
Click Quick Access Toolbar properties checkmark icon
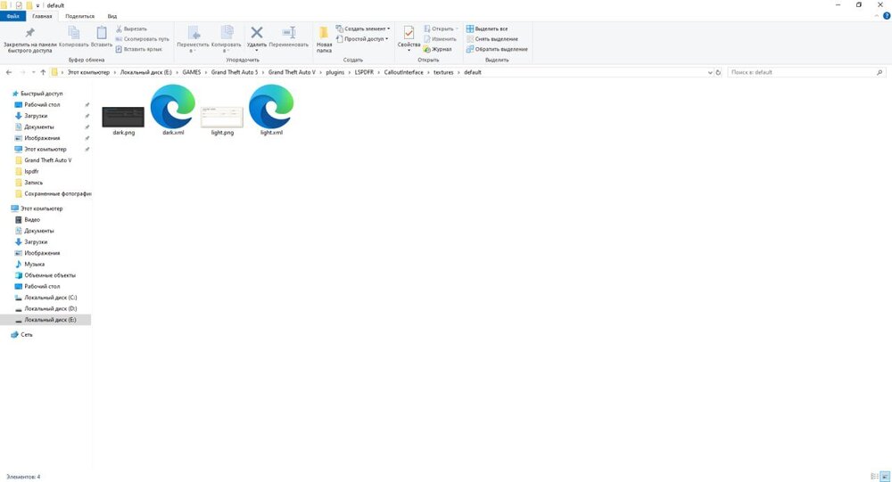(19, 5)
